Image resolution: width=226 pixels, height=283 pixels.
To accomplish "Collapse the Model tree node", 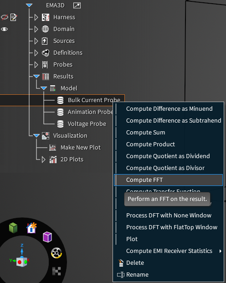I will coord(44,88).
